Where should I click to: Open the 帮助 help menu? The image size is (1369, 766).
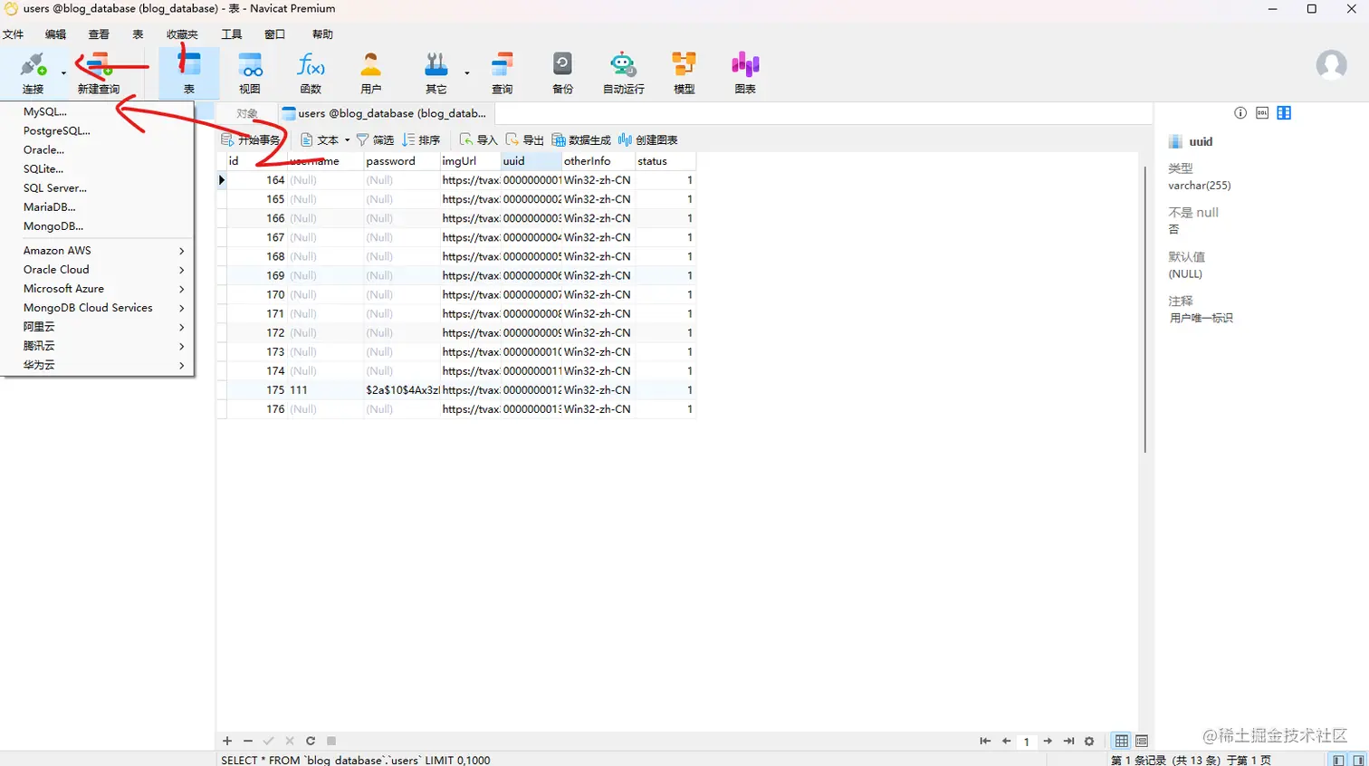click(x=322, y=34)
